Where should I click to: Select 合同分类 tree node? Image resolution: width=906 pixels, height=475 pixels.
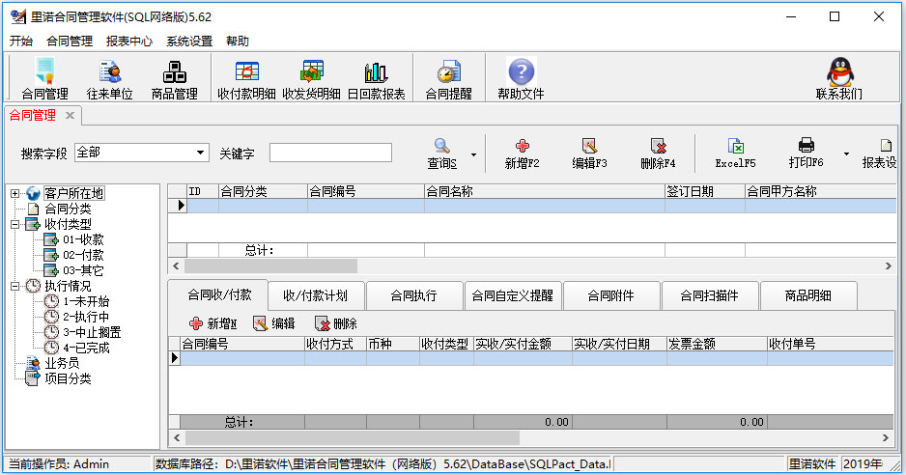point(68,209)
